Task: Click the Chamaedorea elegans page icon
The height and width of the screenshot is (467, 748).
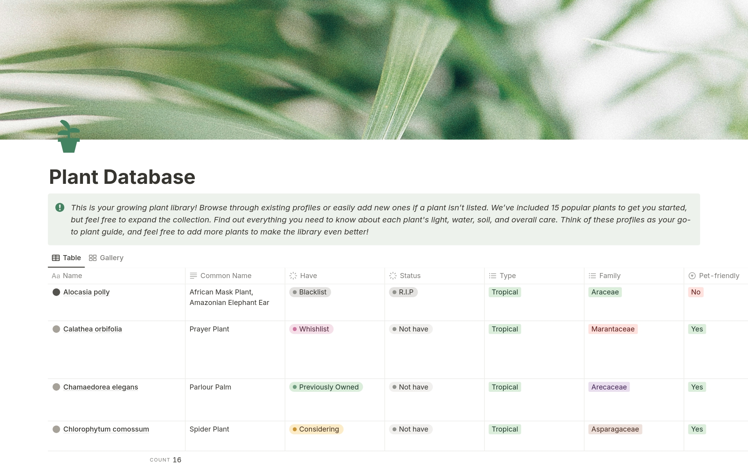Action: tap(56, 387)
